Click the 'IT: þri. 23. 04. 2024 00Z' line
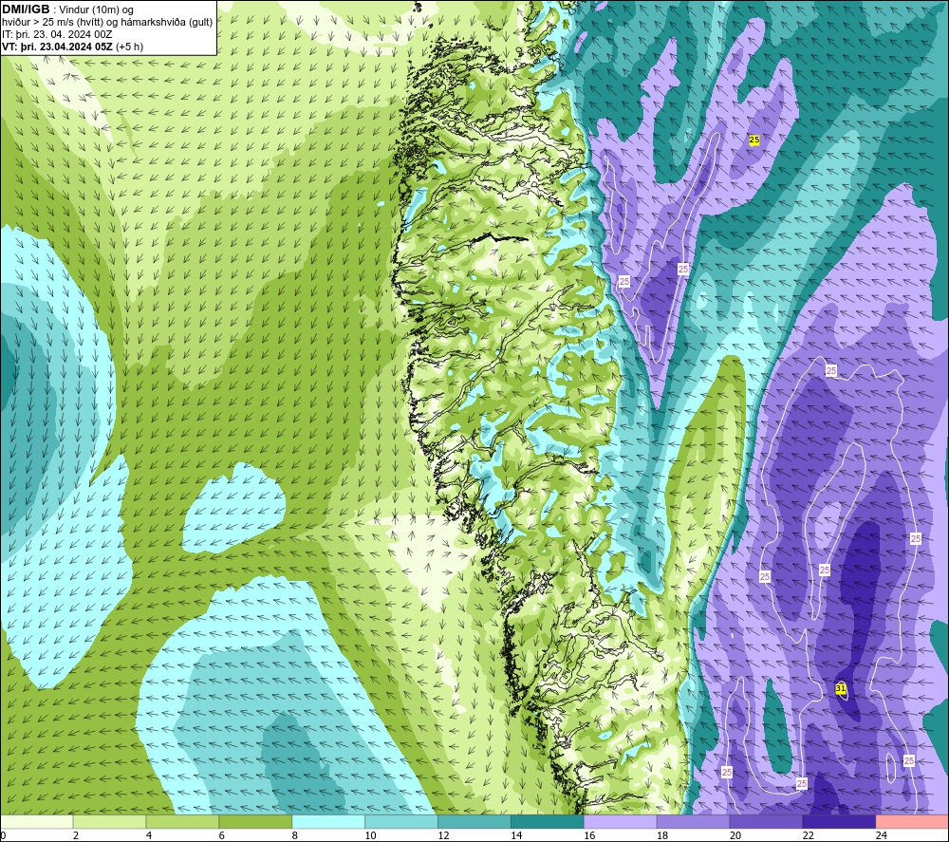Screen dimensions: 949x842 [57, 34]
